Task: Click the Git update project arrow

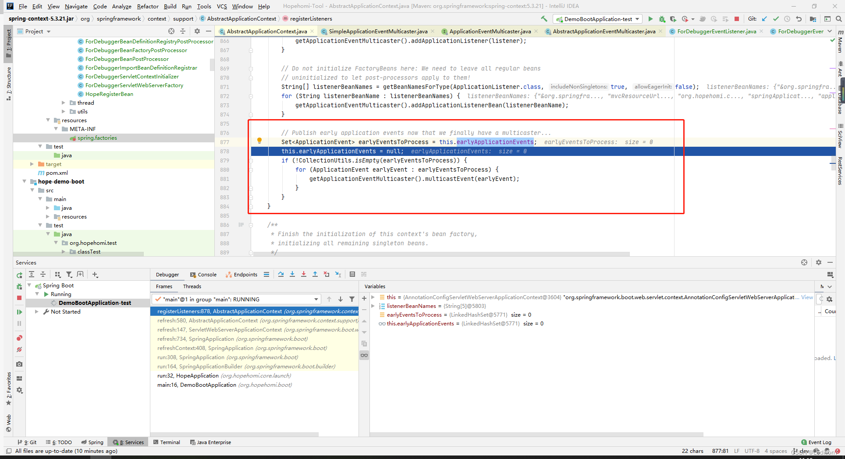Action: pos(764,19)
